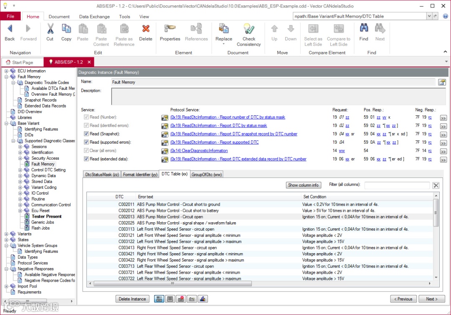The image size is (451, 315).
Task: Move element Up
Action: click(x=274, y=33)
